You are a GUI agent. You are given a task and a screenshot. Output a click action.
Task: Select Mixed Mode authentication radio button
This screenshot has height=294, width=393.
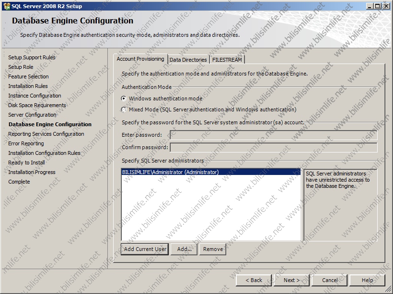tap(124, 109)
